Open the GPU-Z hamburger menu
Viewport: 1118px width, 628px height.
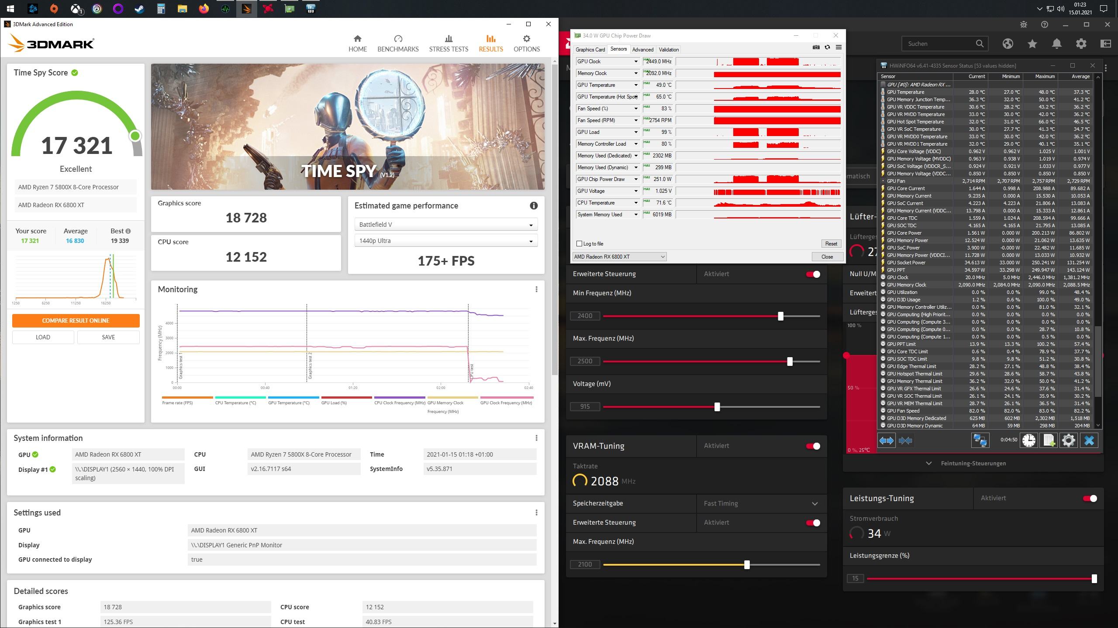pyautogui.click(x=838, y=47)
